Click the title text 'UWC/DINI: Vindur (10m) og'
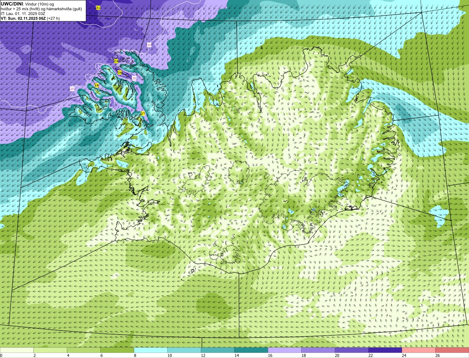 pyautogui.click(x=27, y=4)
